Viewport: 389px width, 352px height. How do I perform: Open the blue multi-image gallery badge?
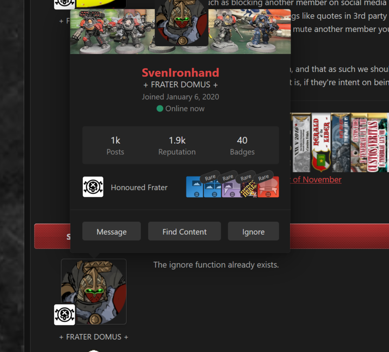pyautogui.click(x=212, y=187)
